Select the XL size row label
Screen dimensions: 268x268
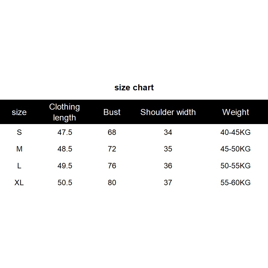point(19,183)
